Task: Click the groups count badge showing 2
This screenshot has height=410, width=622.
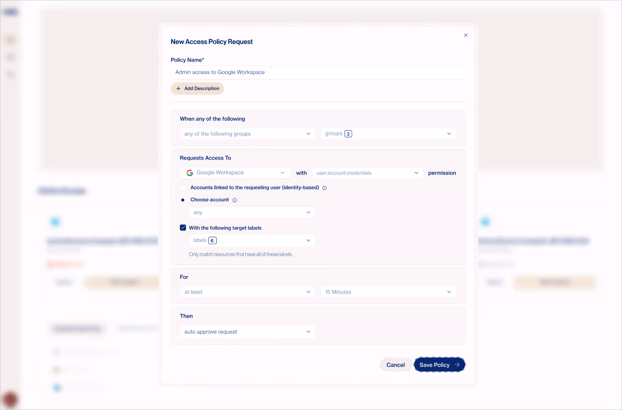Action: click(348, 134)
